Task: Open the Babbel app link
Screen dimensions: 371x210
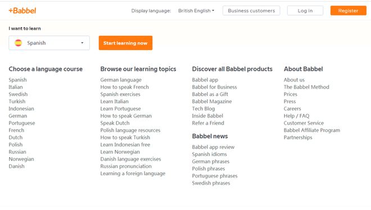Action: point(205,80)
